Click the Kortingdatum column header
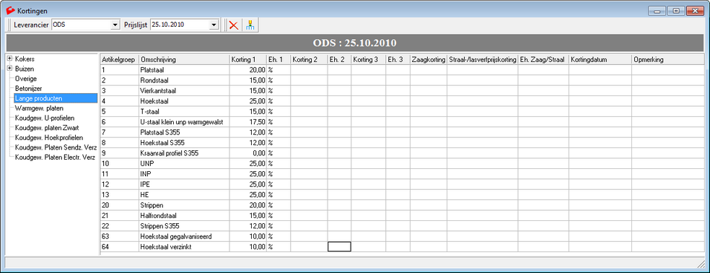The height and width of the screenshot is (273, 710). (600, 60)
